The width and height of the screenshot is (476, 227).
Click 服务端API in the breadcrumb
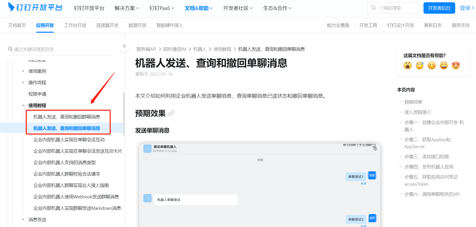click(x=146, y=49)
